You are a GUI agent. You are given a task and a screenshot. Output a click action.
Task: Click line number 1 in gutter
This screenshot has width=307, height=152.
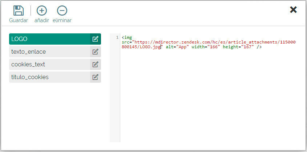pos(117,37)
